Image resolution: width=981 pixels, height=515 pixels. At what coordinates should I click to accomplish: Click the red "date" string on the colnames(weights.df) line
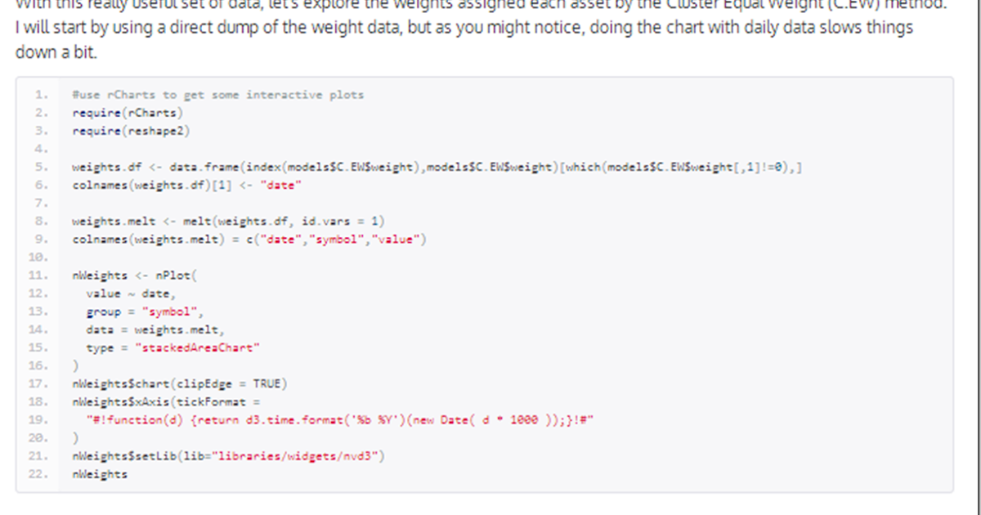click(x=281, y=186)
